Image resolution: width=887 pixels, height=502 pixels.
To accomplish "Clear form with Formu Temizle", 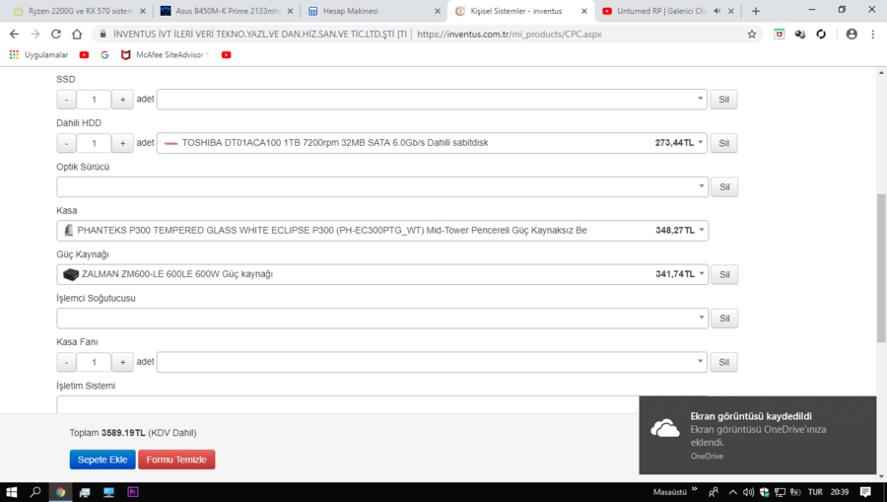I will (176, 460).
